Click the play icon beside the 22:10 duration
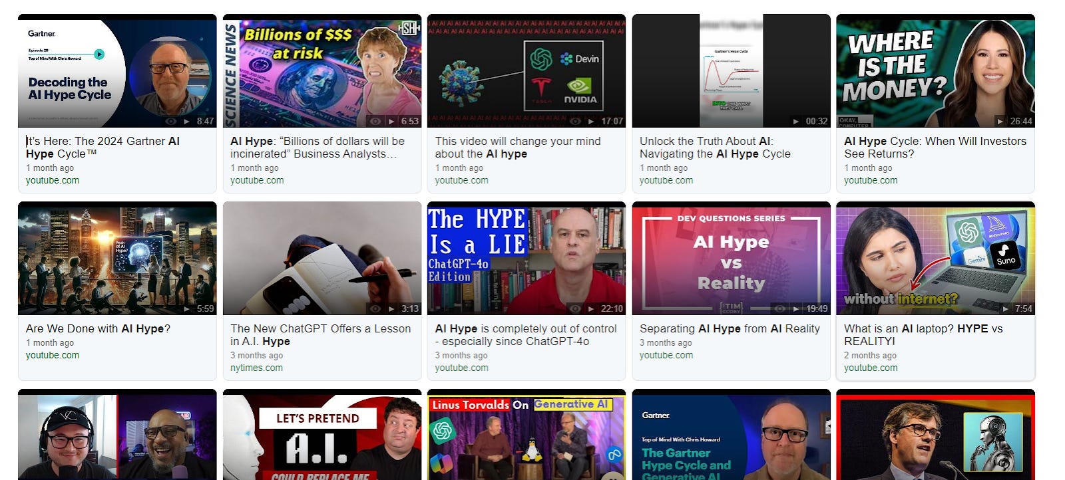This screenshot has height=480, width=1065. pyautogui.click(x=591, y=308)
